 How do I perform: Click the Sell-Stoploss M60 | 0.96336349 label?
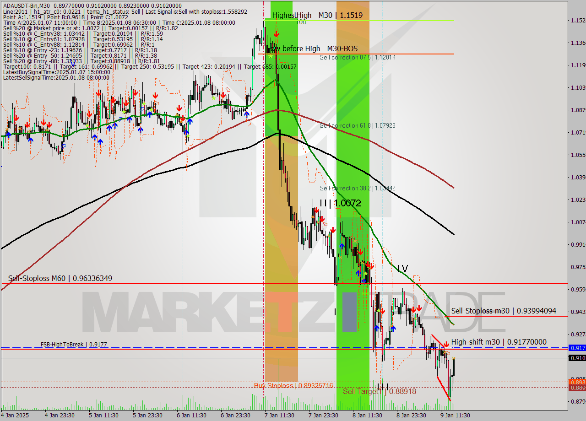tap(60, 278)
